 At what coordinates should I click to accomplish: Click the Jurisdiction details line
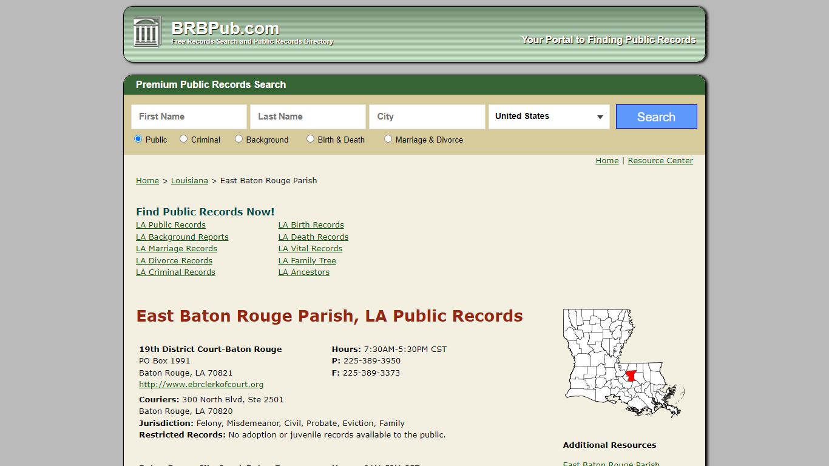(272, 424)
